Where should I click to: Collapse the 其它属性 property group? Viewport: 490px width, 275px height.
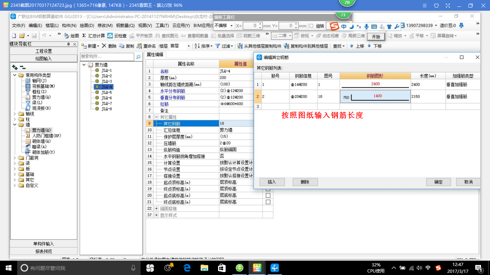pyautogui.click(x=156, y=117)
